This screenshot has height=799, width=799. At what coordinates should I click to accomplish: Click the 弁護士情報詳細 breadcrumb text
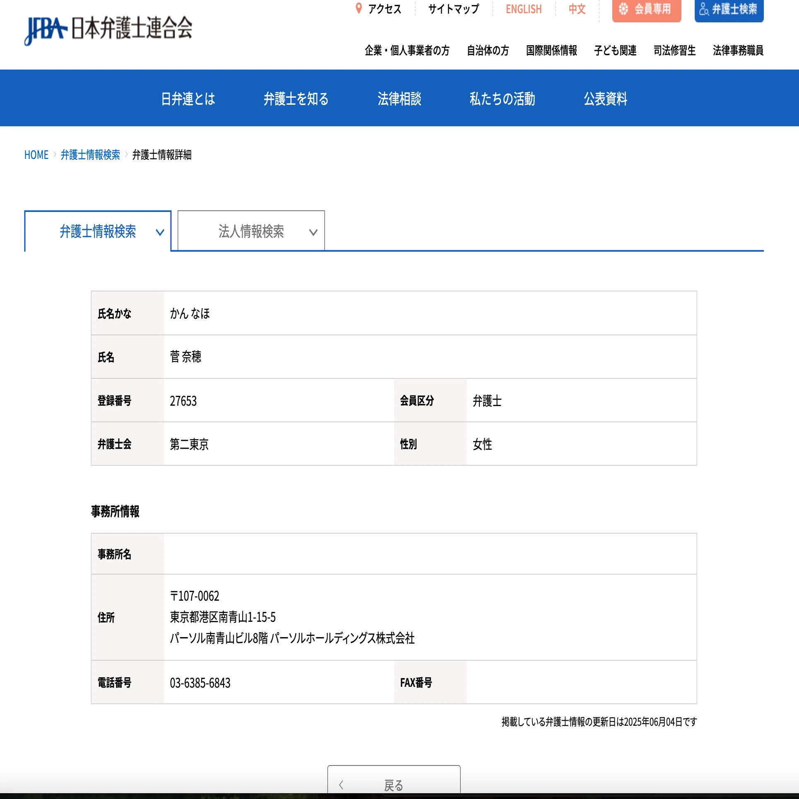[x=162, y=155]
